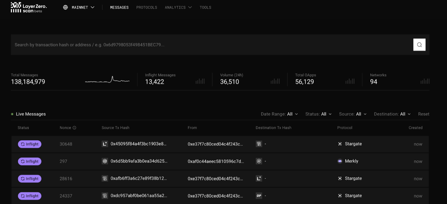
Task: Open the Date Range filter dropdown
Action: pos(279,114)
